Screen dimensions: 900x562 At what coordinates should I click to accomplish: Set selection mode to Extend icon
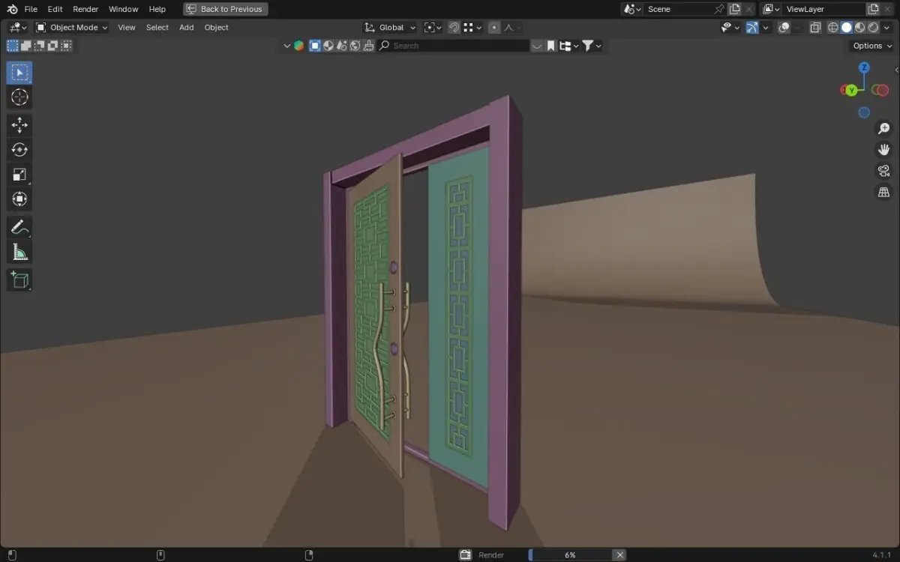pyautogui.click(x=26, y=46)
